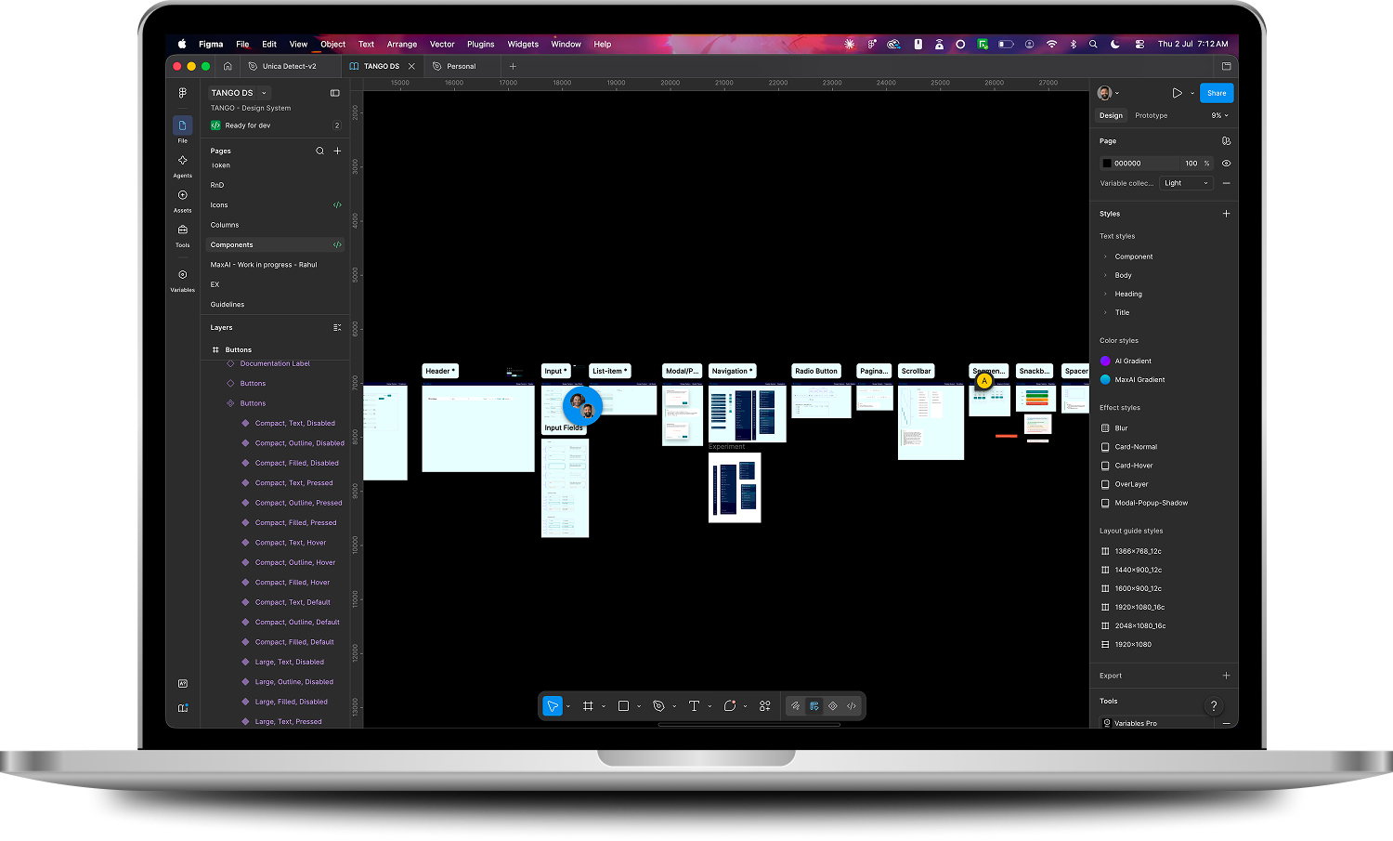Remove variable collection mode minus button
Image resolution: width=1393 pixels, height=841 pixels.
click(x=1226, y=183)
